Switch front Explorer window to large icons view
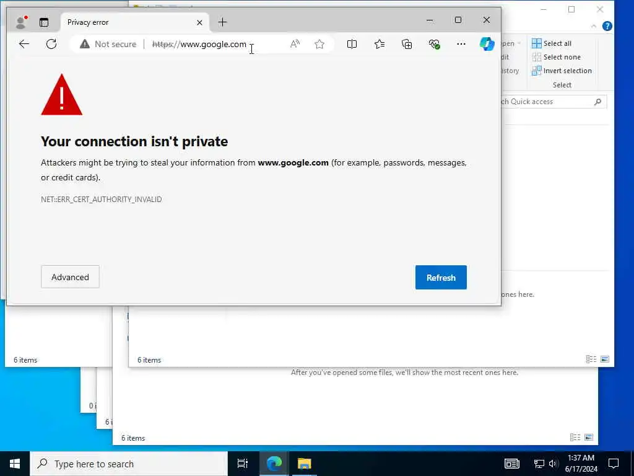Screen dimensions: 634x476 tap(605, 359)
